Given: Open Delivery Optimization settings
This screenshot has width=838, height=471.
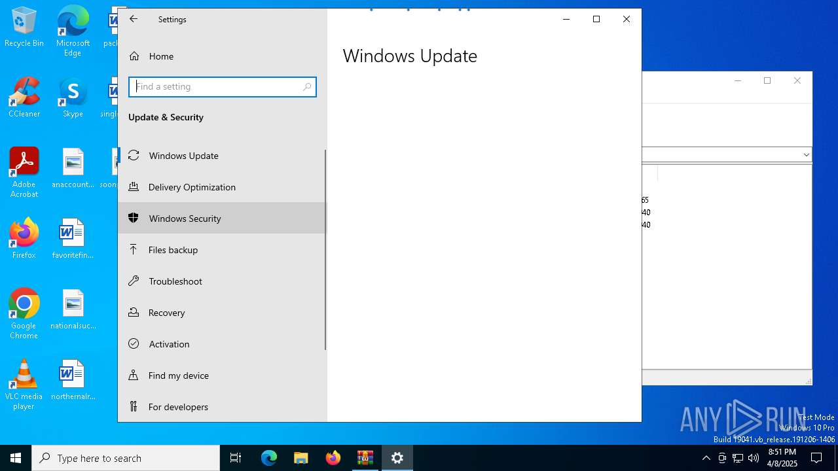Looking at the screenshot, I should pos(222,187).
